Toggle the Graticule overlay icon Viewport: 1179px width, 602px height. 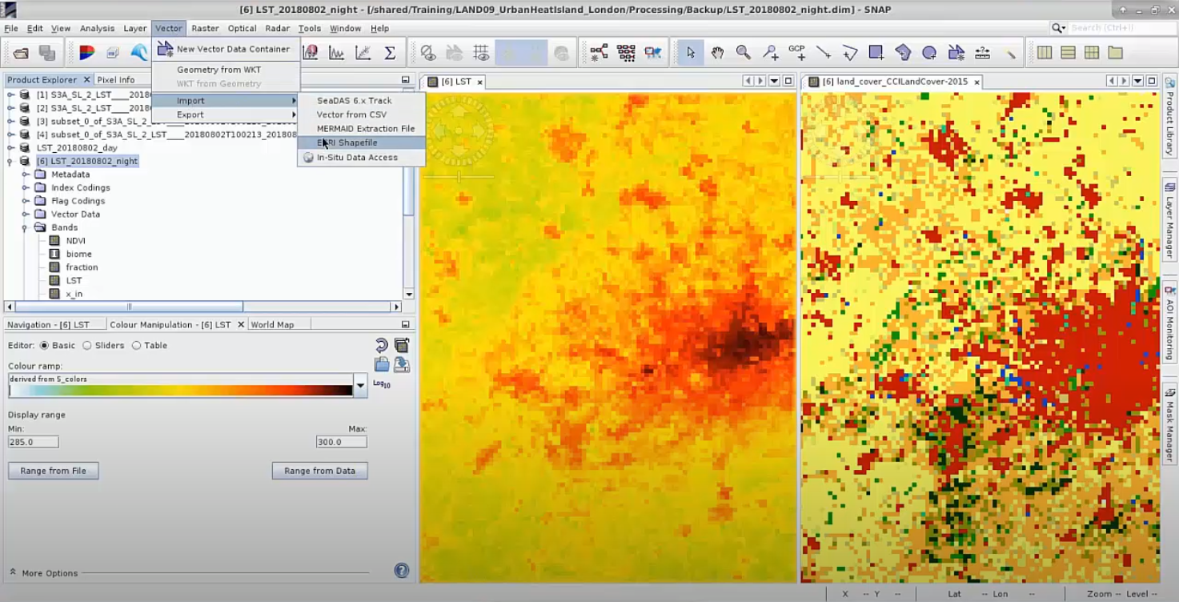(481, 53)
